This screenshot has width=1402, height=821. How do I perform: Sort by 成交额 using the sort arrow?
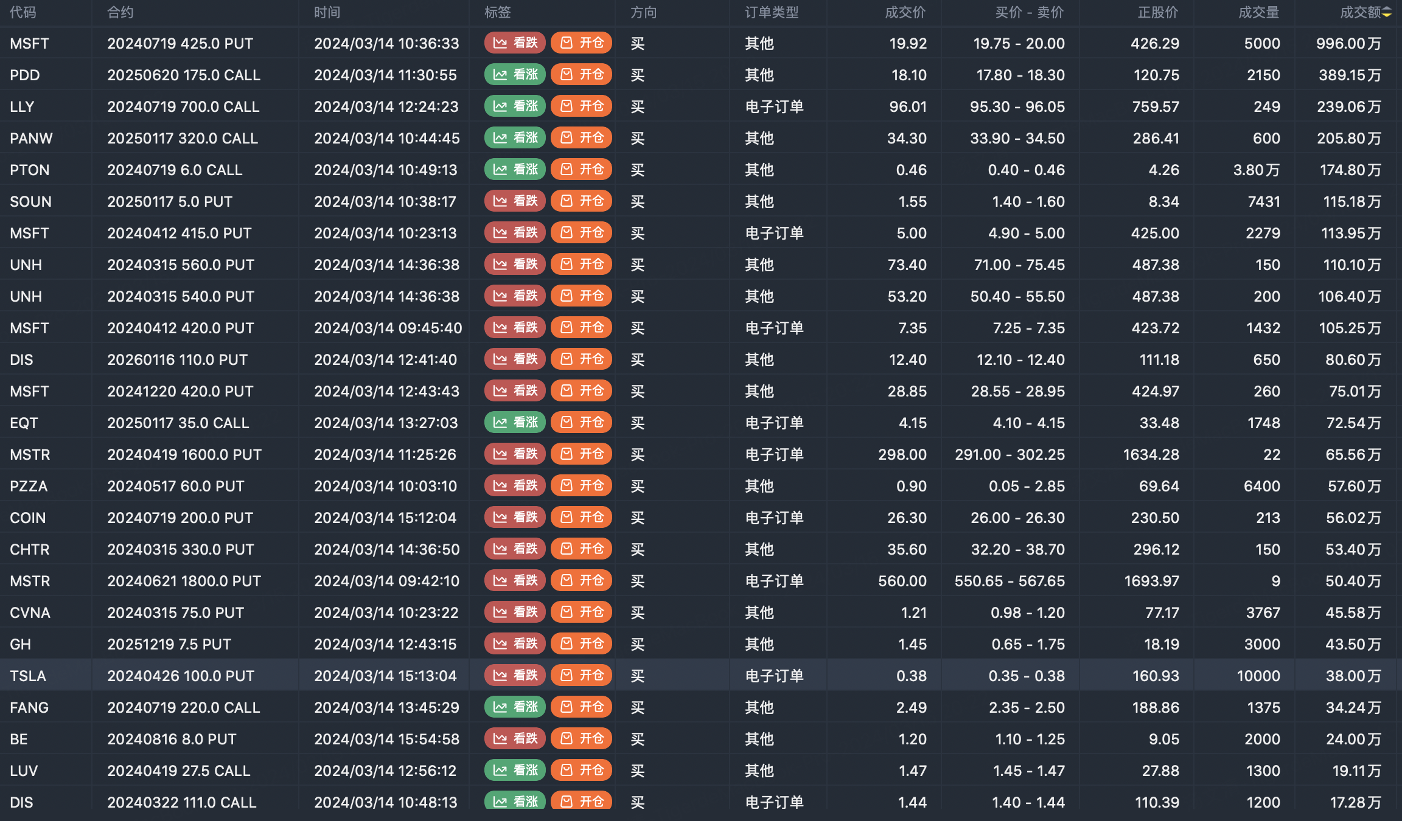point(1387,12)
